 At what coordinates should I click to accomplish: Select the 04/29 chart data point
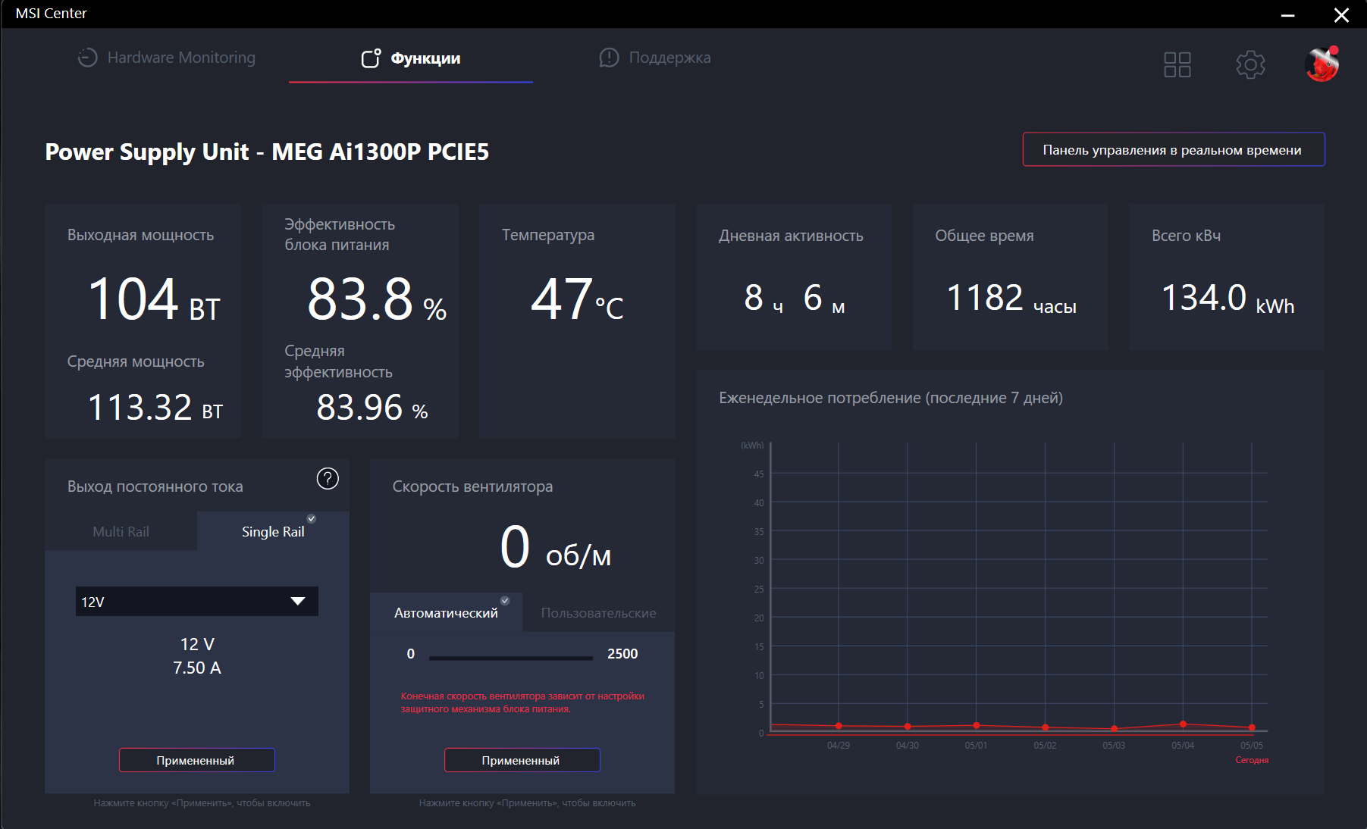[x=839, y=726]
